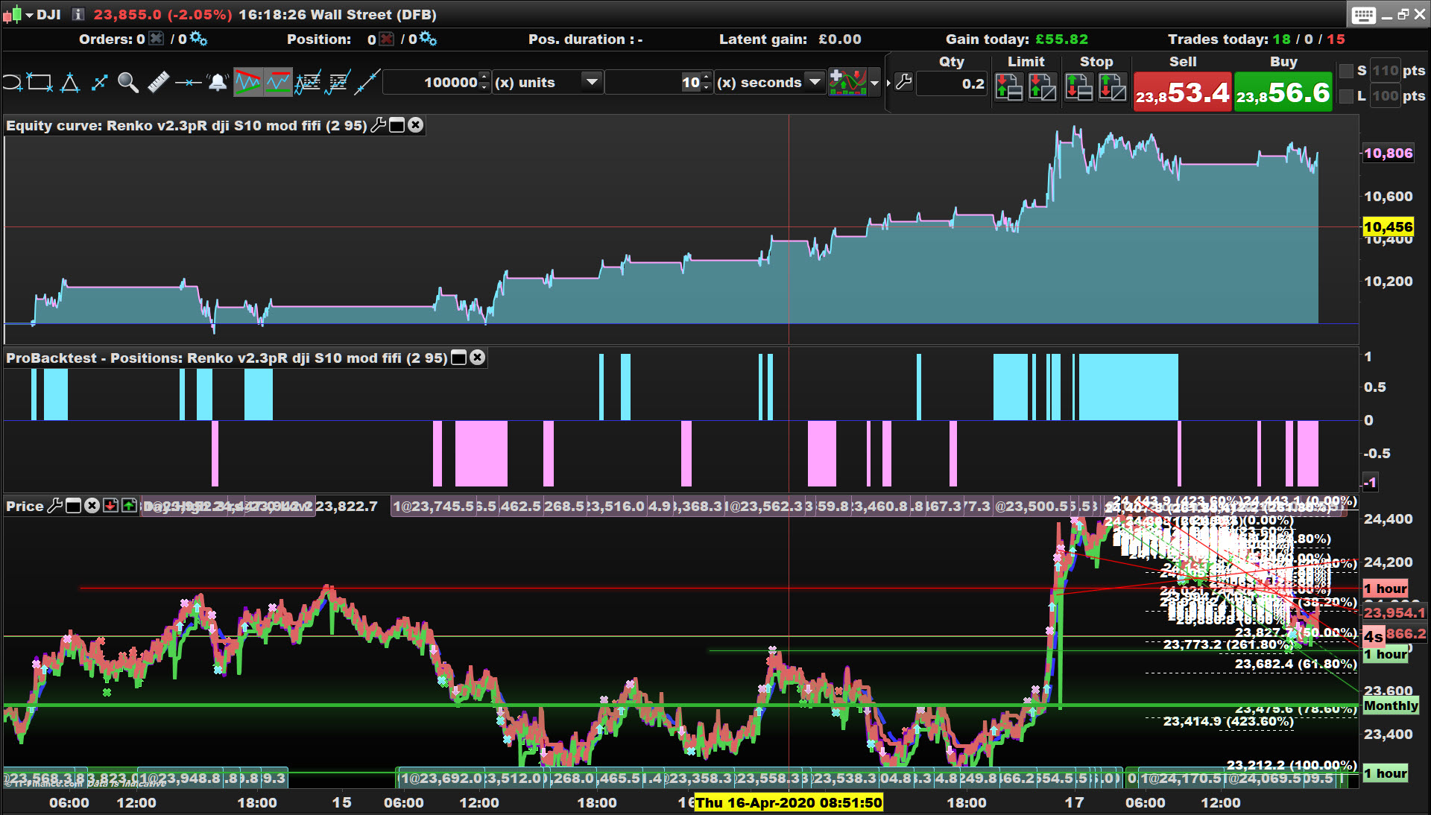Increase the units value stepper
The height and width of the screenshot is (815, 1431).
point(484,77)
